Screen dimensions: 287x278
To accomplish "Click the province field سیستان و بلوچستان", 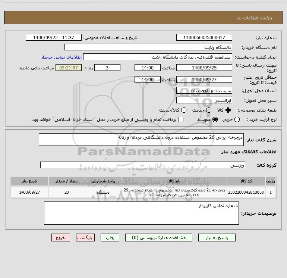I will [204, 90].
